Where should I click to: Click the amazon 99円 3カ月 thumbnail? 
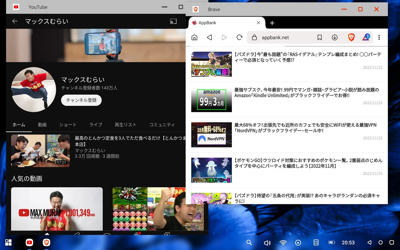click(212, 99)
